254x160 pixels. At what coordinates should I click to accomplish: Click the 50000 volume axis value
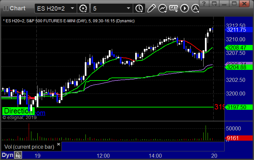click(x=233, y=128)
